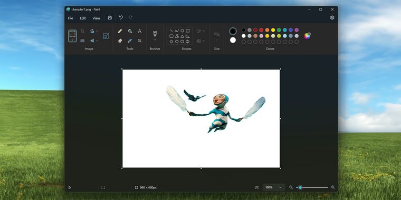Viewport: 401px width, 200px height.
Task: Select the Pencil tool
Action: (x=120, y=31)
